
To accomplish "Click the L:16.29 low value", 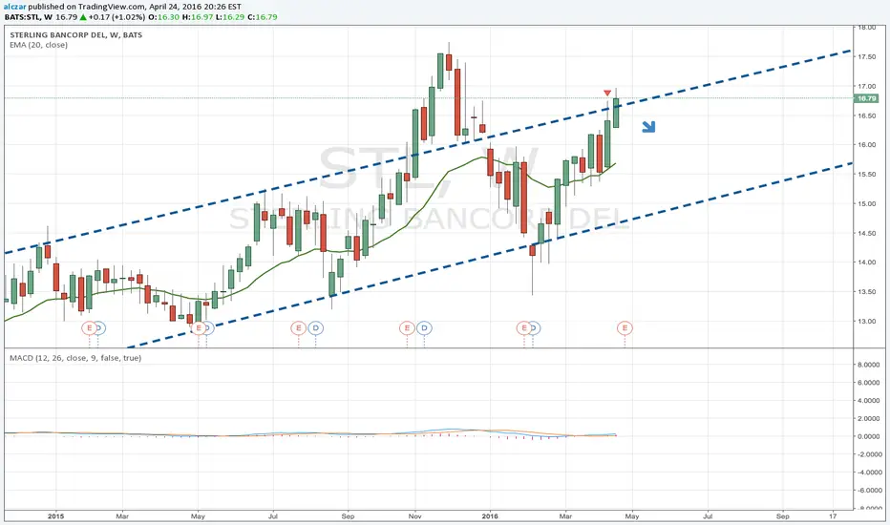I will [230, 17].
